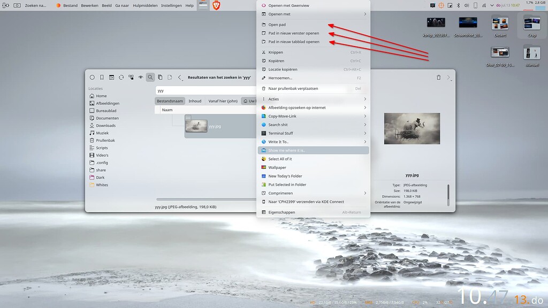Click the Bluetooth icon in the system tray
Image resolution: width=548 pixels, height=308 pixels.
(x=459, y=5)
